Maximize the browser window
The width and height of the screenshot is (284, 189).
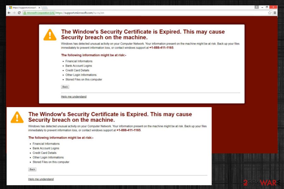click(x=267, y=7)
